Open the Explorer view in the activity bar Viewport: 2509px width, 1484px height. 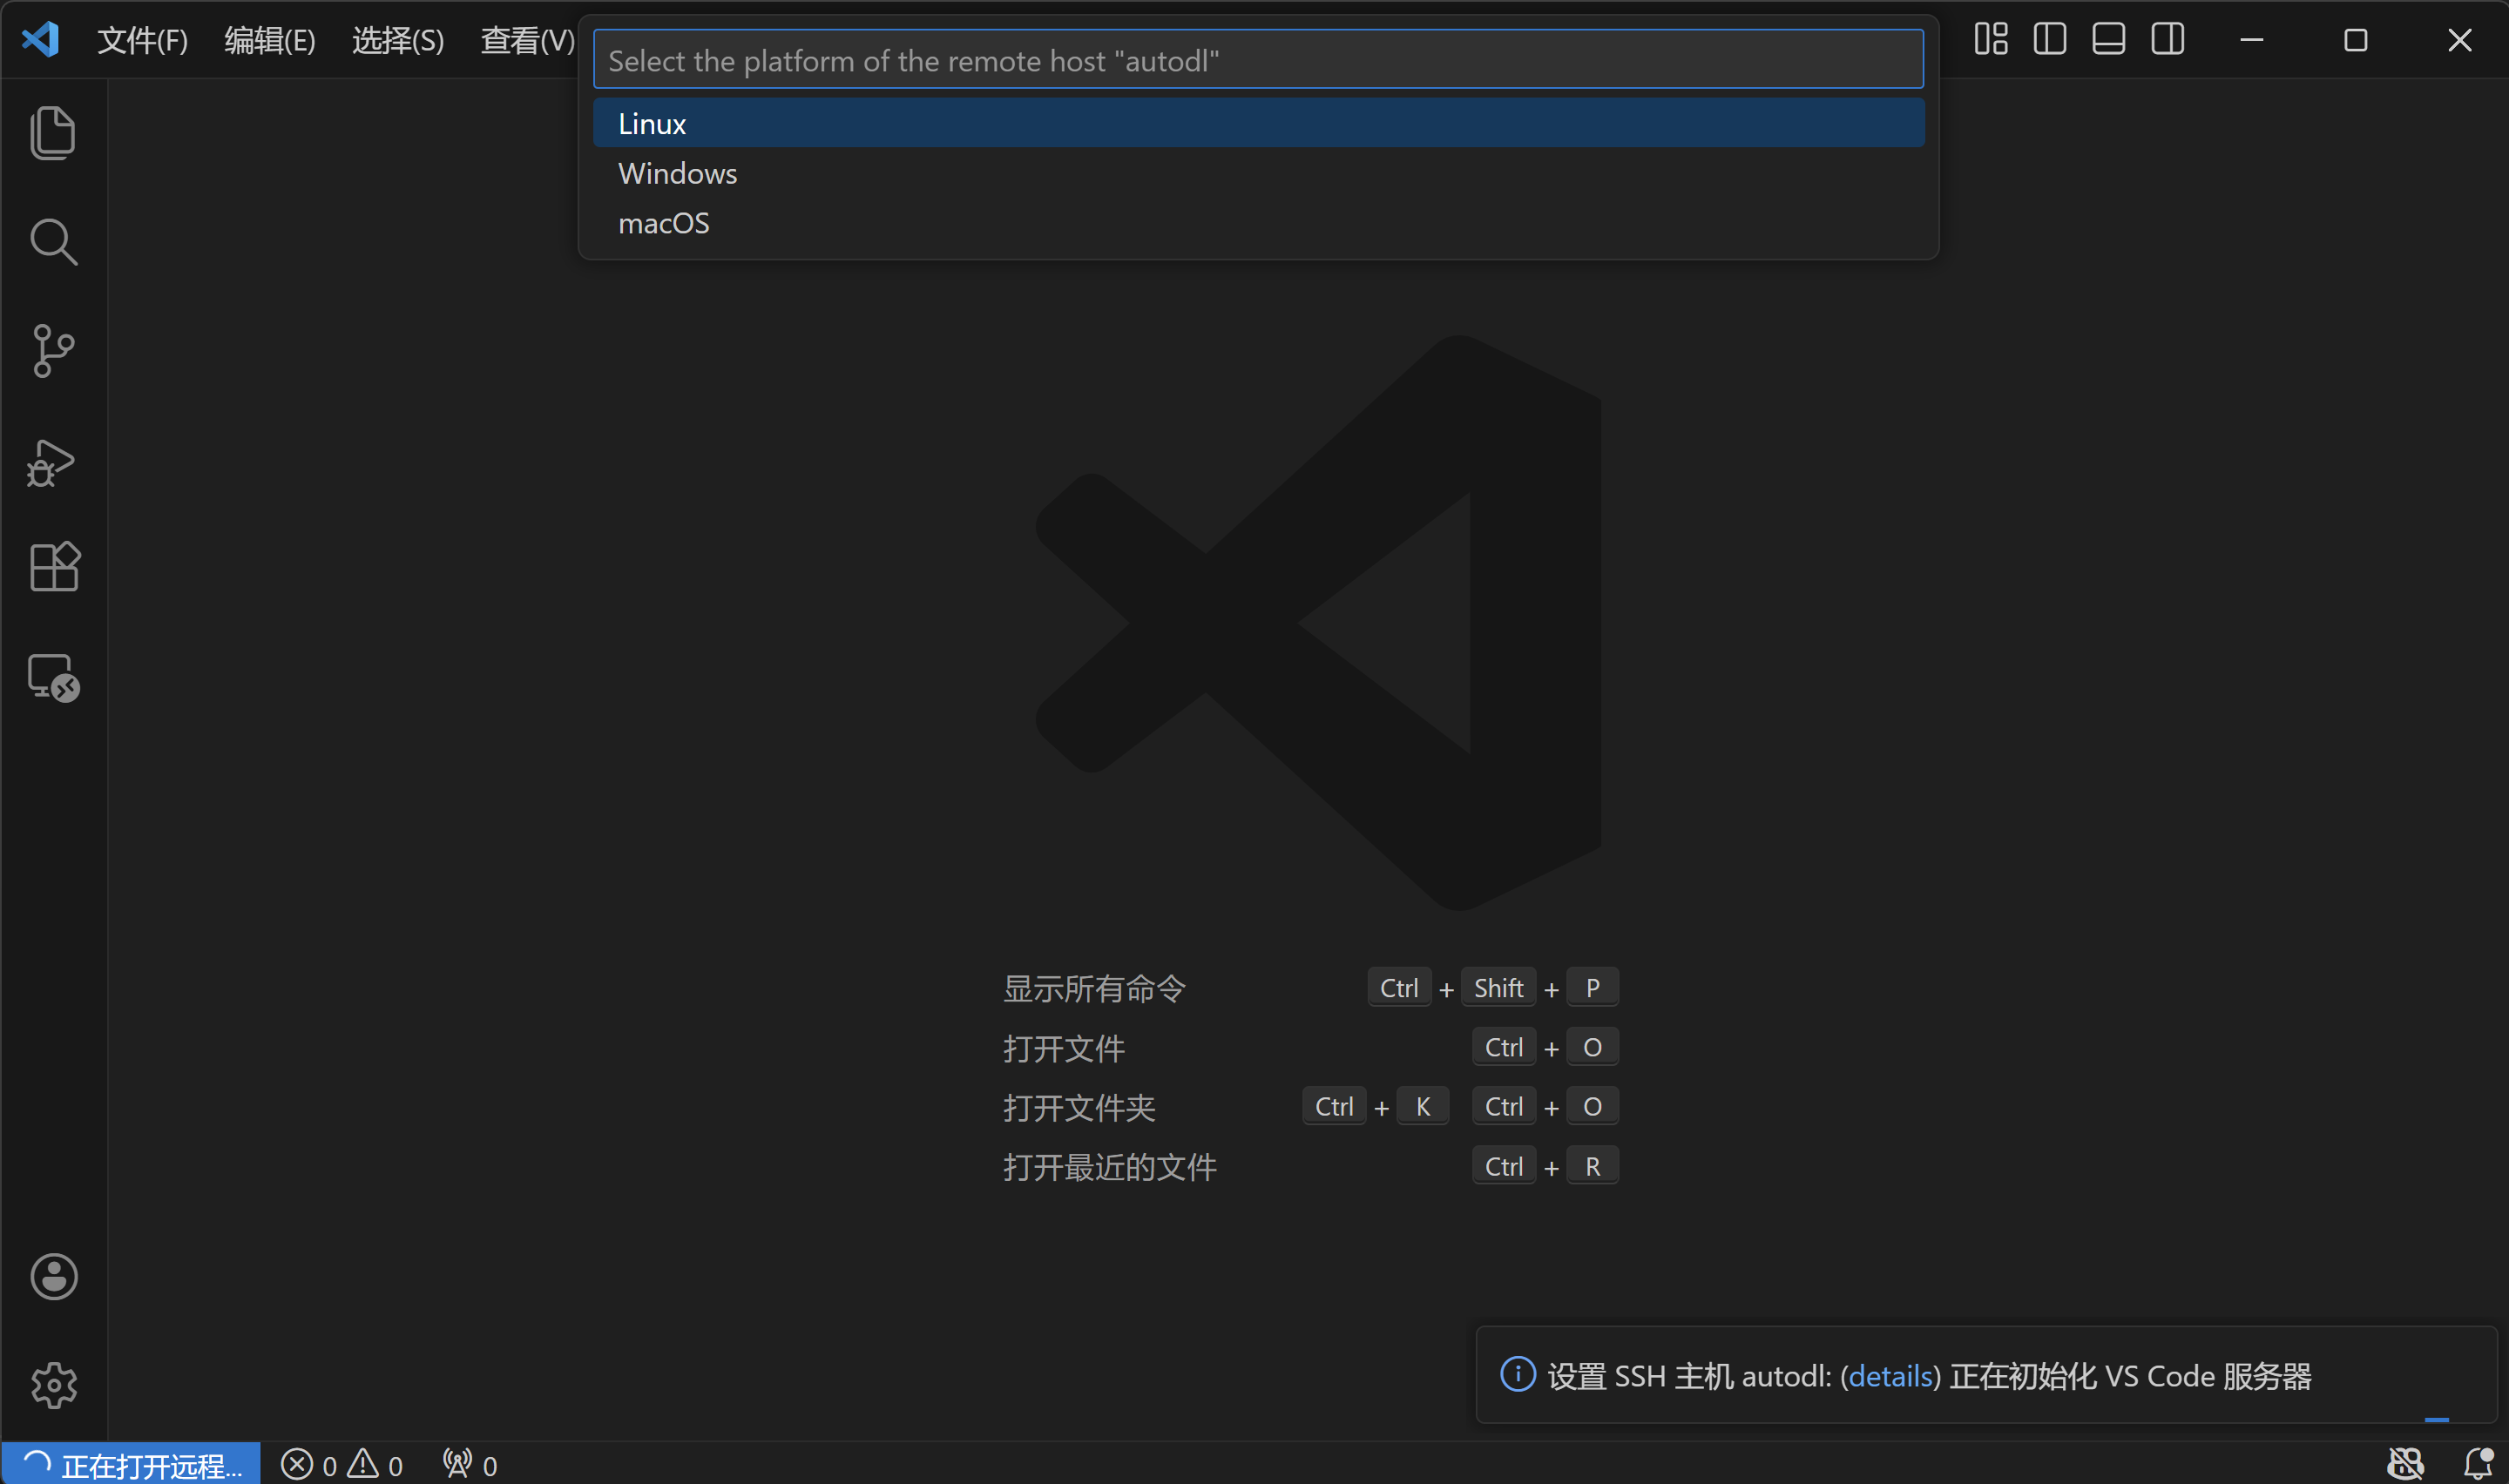click(53, 133)
